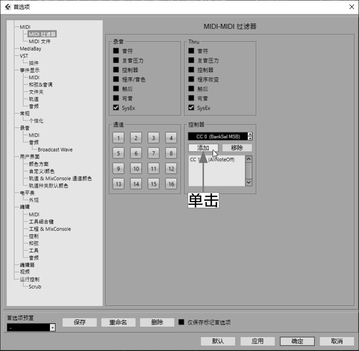Uncheck SysEx in the Thru section
The image size is (359, 351).
click(x=191, y=108)
